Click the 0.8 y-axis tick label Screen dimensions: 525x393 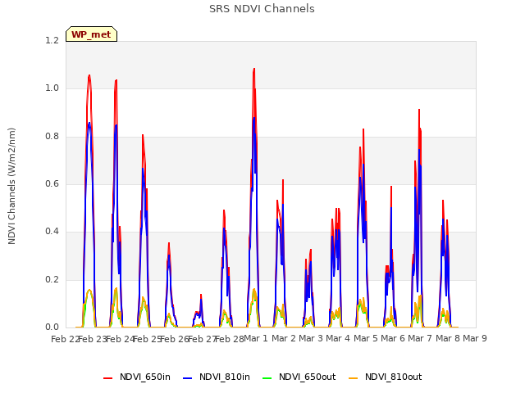coord(52,137)
